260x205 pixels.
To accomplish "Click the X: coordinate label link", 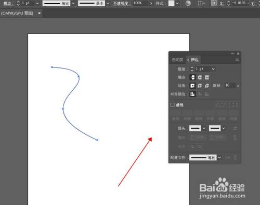I will pos(222,3).
